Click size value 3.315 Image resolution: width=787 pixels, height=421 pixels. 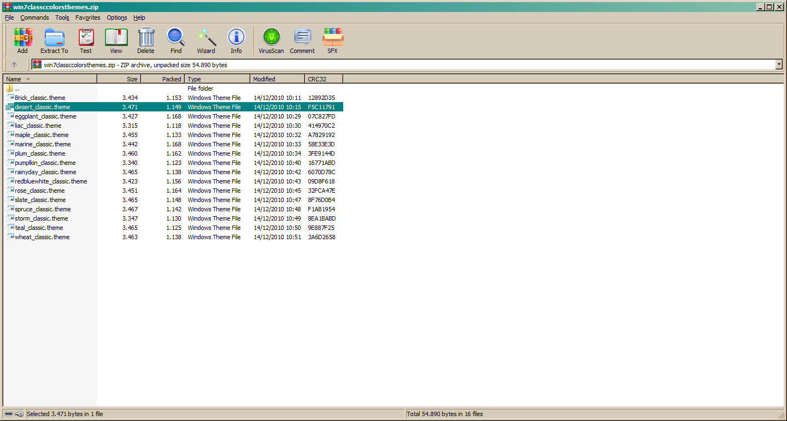(x=130, y=126)
